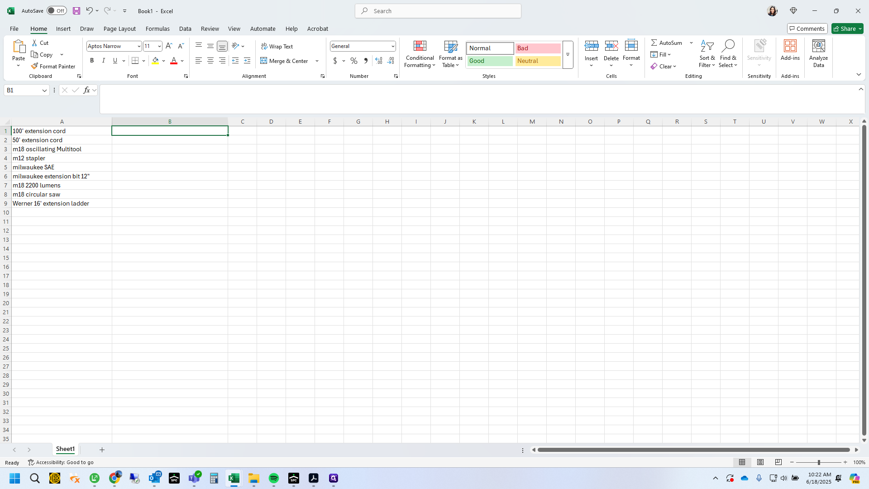Viewport: 869px width, 489px height.
Task: Click the Comments button
Action: pos(807,29)
